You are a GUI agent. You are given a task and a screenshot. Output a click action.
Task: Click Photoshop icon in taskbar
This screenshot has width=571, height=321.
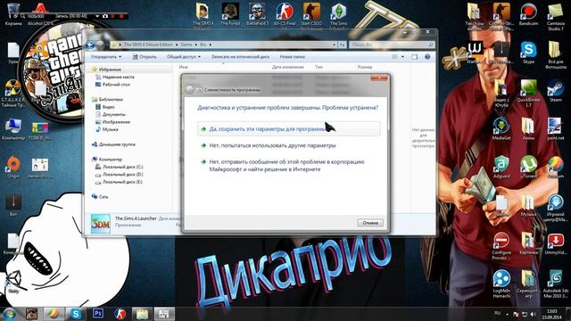click(x=98, y=314)
